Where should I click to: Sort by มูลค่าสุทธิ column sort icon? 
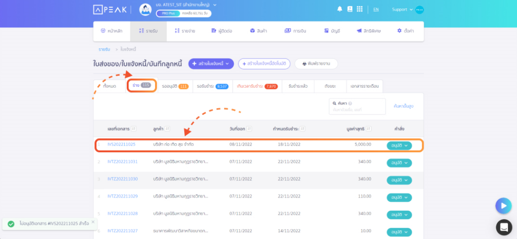[369, 129]
